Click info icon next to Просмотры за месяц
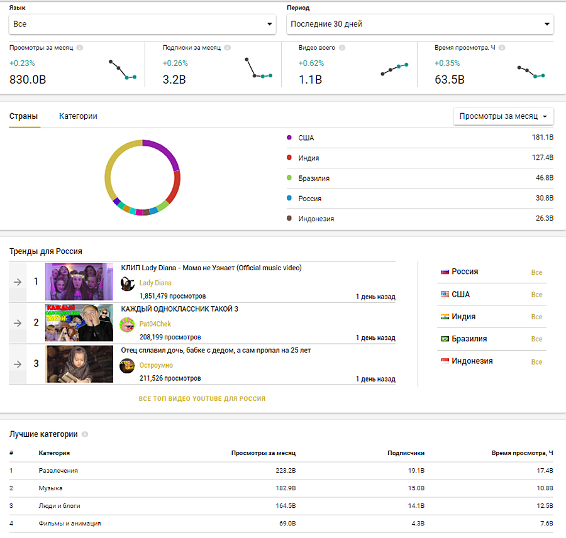 click(80, 48)
